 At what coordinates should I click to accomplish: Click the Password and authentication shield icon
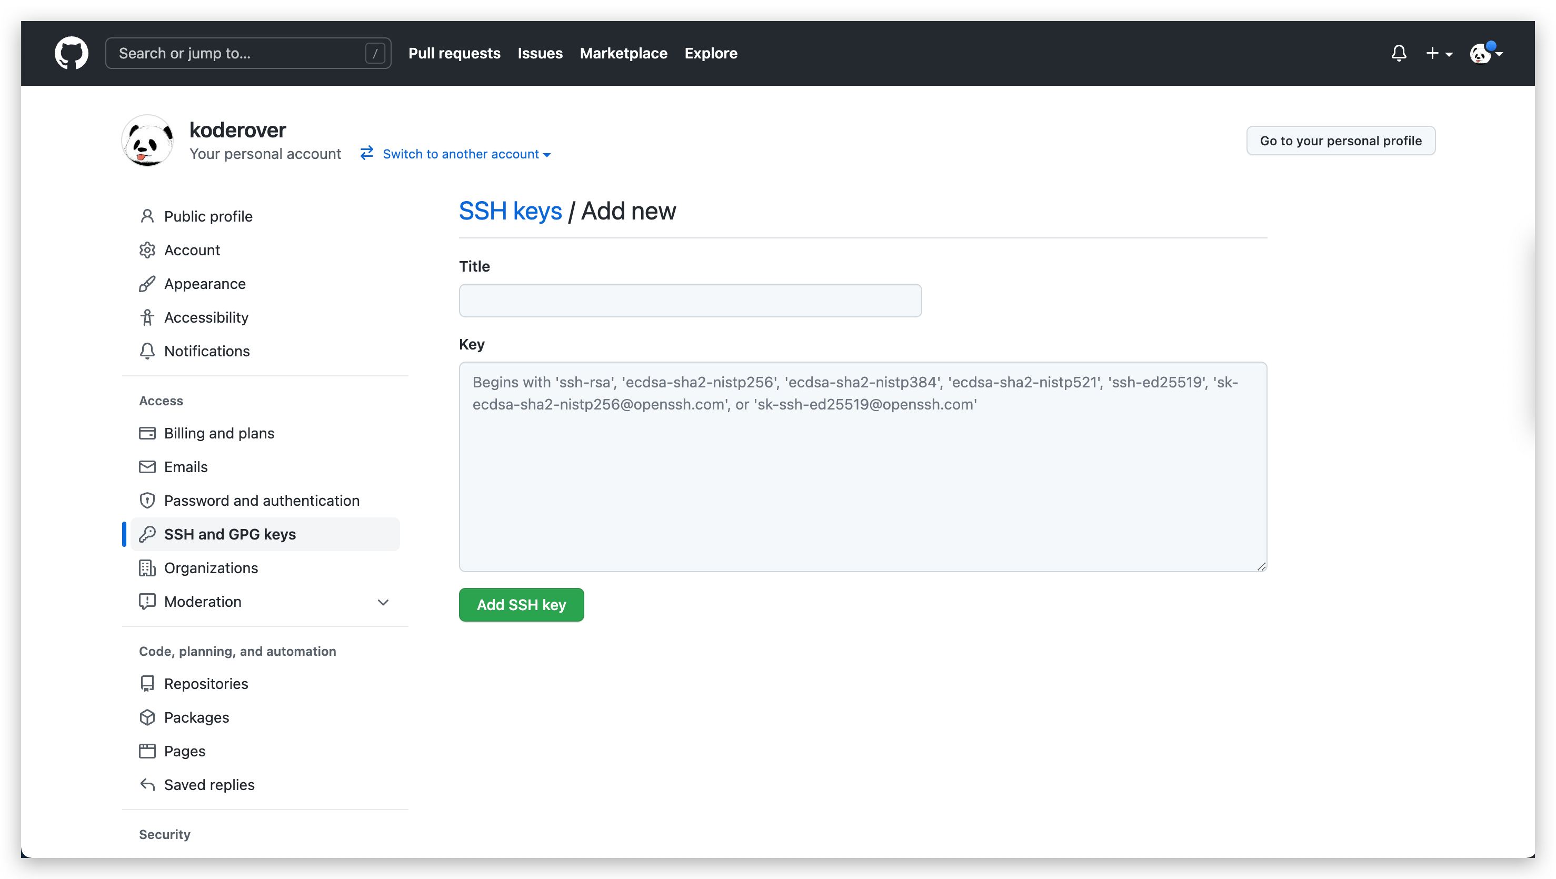pos(148,500)
